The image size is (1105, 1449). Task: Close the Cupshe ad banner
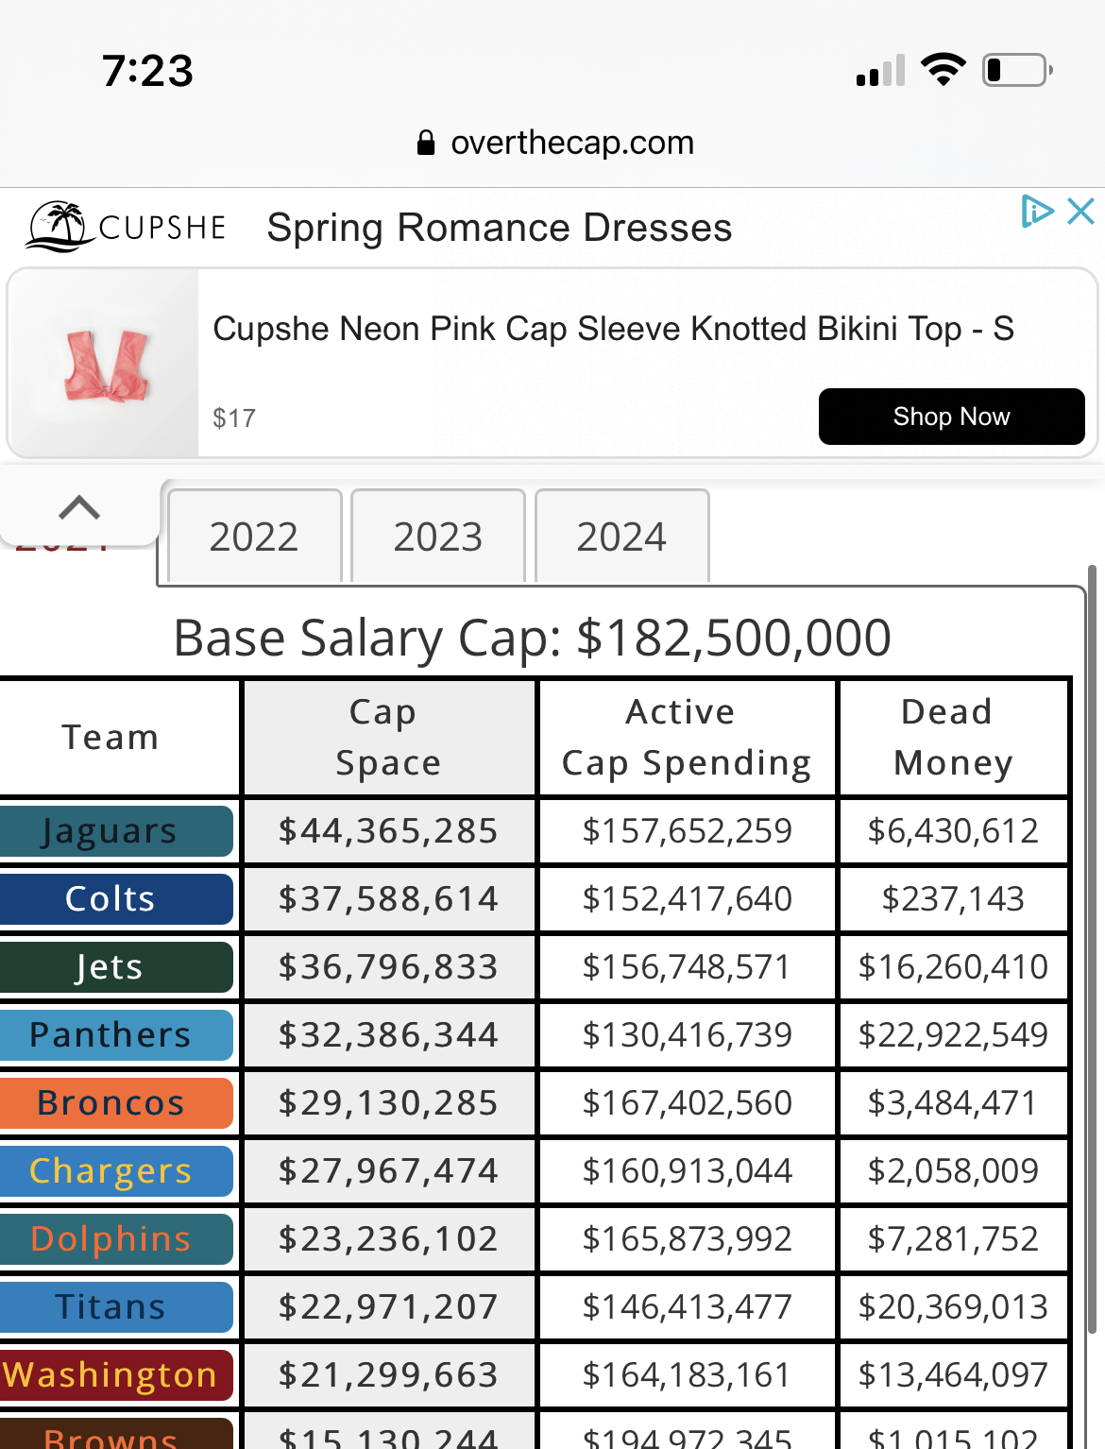(x=1081, y=211)
